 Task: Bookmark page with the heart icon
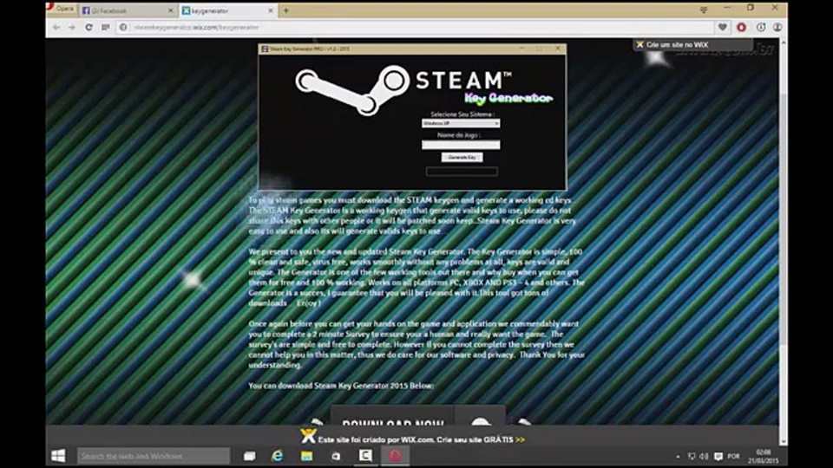pos(723,27)
